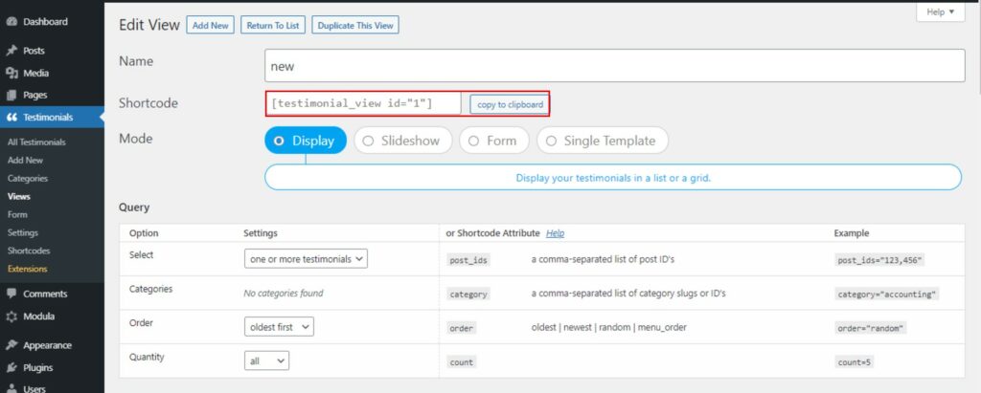The width and height of the screenshot is (981, 393).
Task: Click the Modula gear icon
Action: pyautogui.click(x=11, y=317)
